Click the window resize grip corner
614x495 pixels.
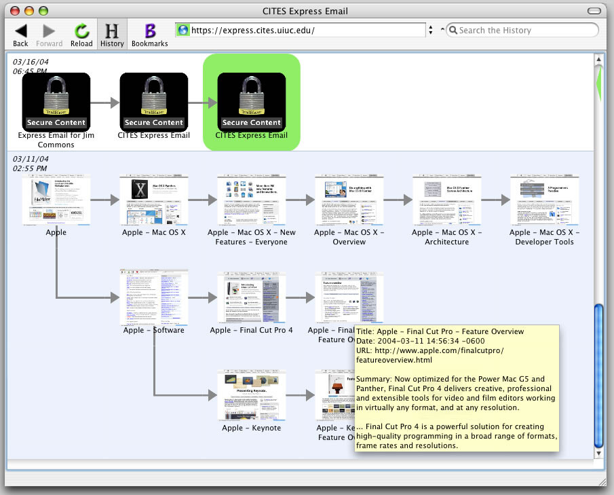(x=602, y=481)
